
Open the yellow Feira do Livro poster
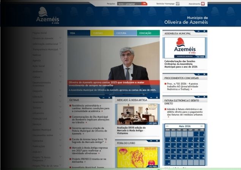point(137,157)
